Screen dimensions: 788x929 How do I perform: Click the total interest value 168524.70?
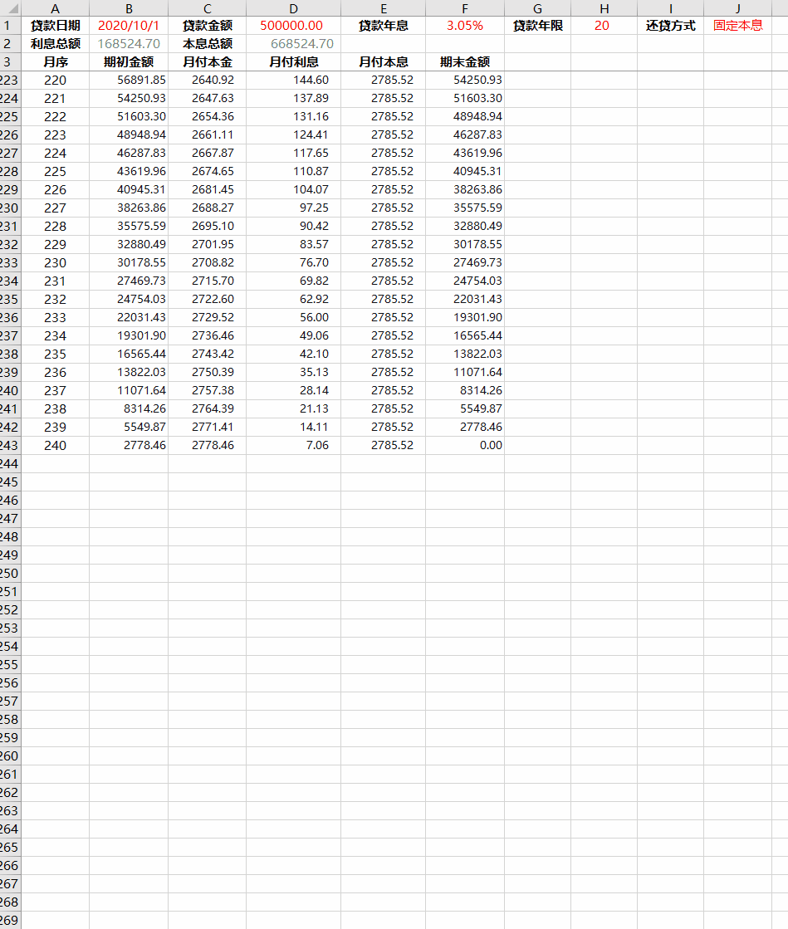click(128, 44)
